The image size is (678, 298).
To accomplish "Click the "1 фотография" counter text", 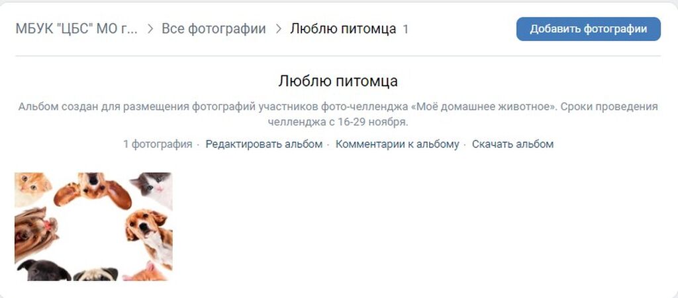I will 158,144.
